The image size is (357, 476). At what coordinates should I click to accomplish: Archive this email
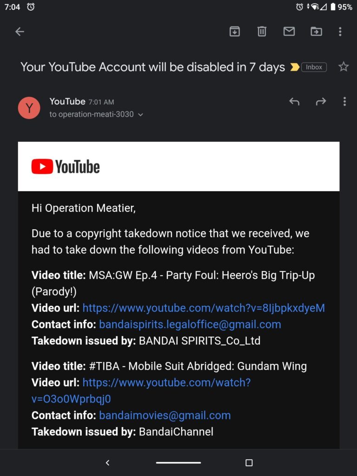coord(234,31)
